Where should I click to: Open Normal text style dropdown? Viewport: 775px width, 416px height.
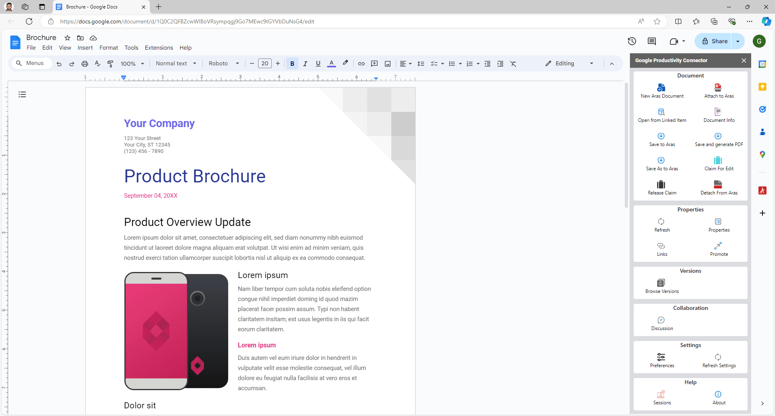click(x=176, y=64)
